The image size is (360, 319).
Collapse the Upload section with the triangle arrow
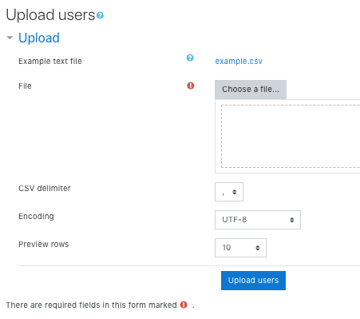(x=10, y=38)
